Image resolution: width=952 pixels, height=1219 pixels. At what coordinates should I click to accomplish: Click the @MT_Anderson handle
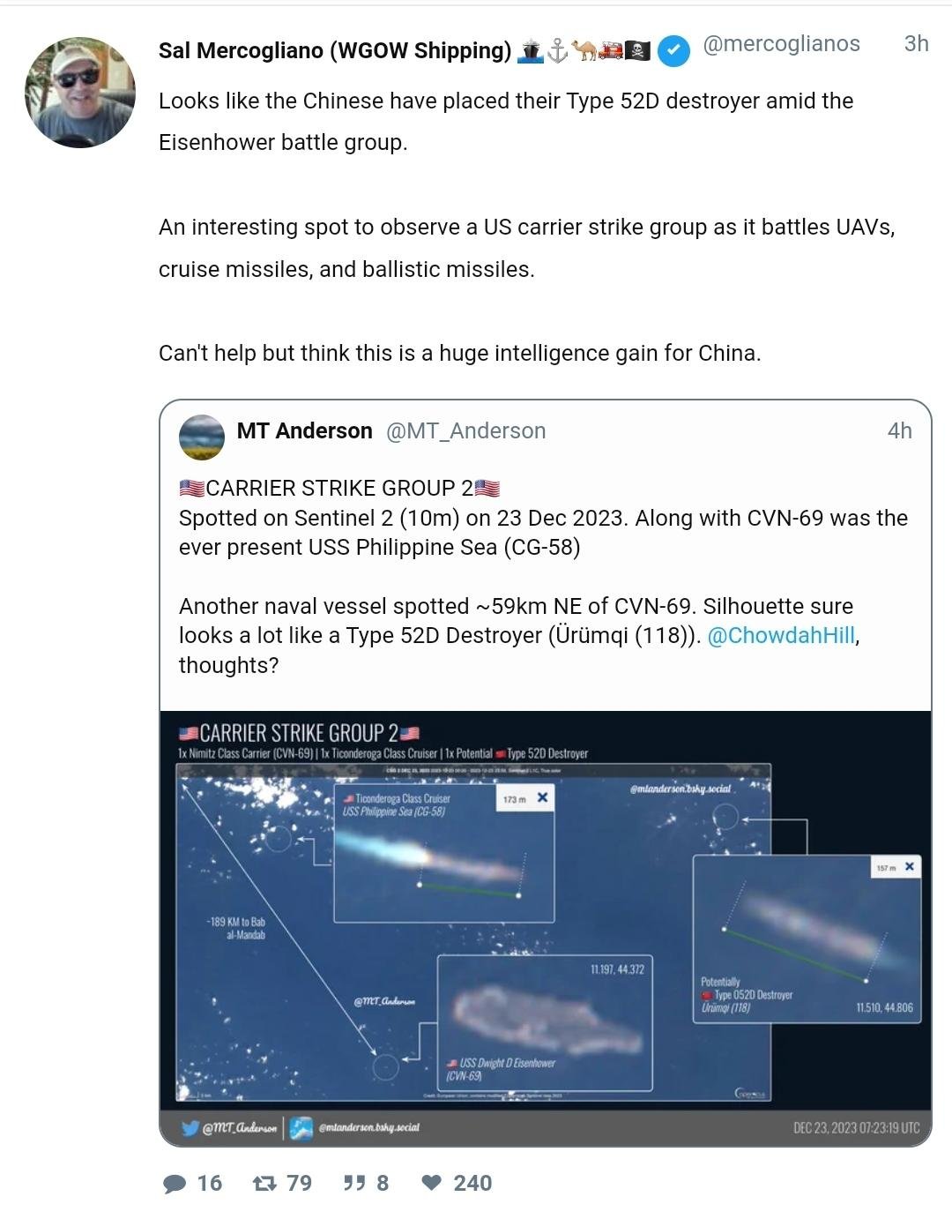466,430
